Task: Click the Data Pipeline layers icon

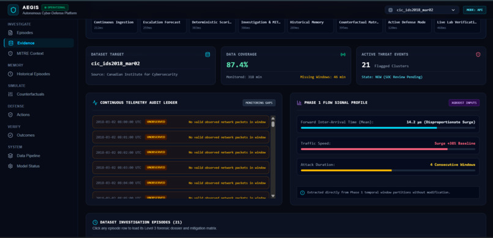Action: (x=10, y=156)
